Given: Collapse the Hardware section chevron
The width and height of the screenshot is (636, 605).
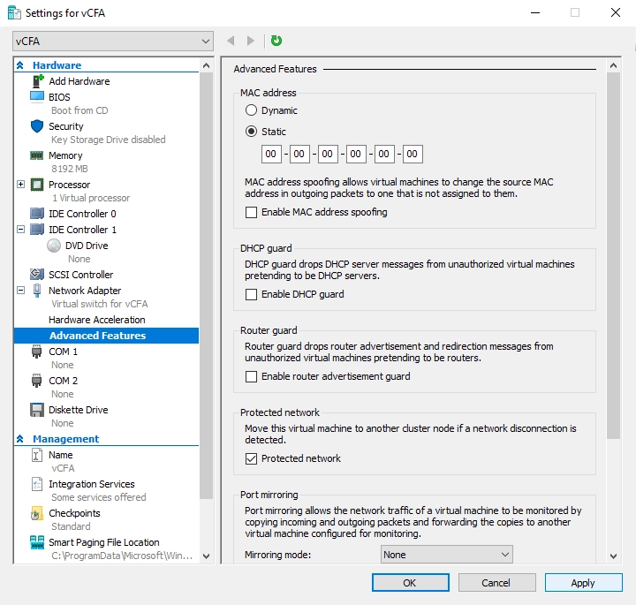Looking at the screenshot, I should [20, 65].
